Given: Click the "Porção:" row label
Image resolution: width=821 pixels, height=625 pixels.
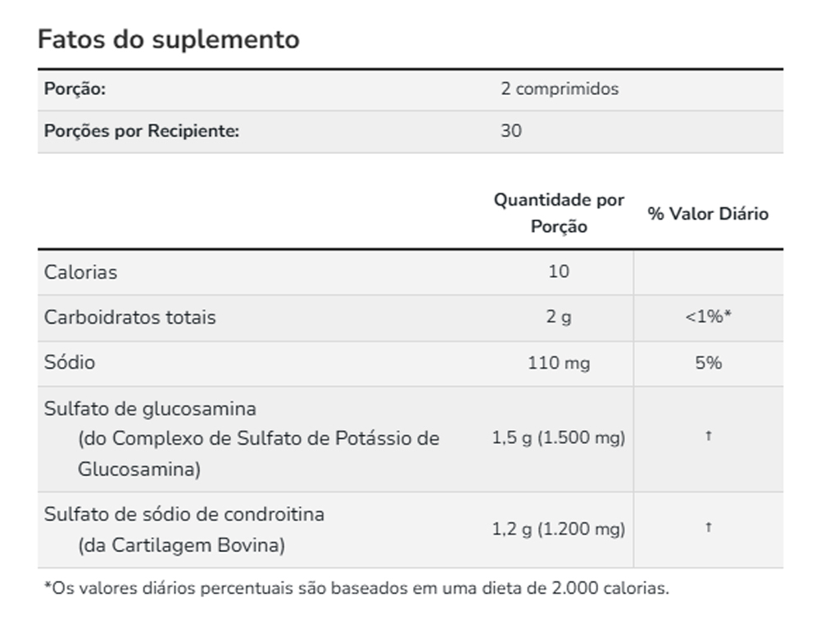Looking at the screenshot, I should point(75,89).
